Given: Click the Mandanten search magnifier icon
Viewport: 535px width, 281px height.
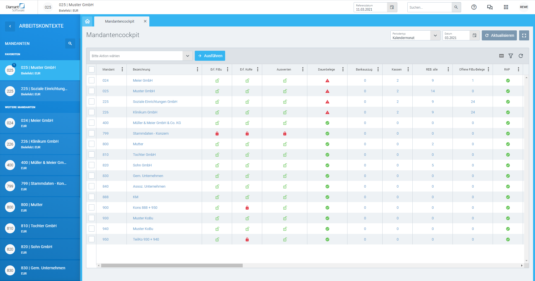Looking at the screenshot, I should (70, 43).
